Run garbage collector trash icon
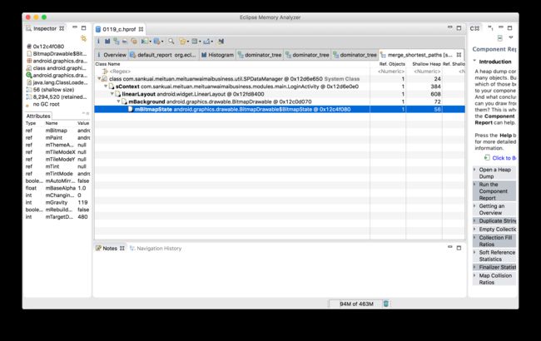Viewport: 541px width, 341px height. pos(386,304)
